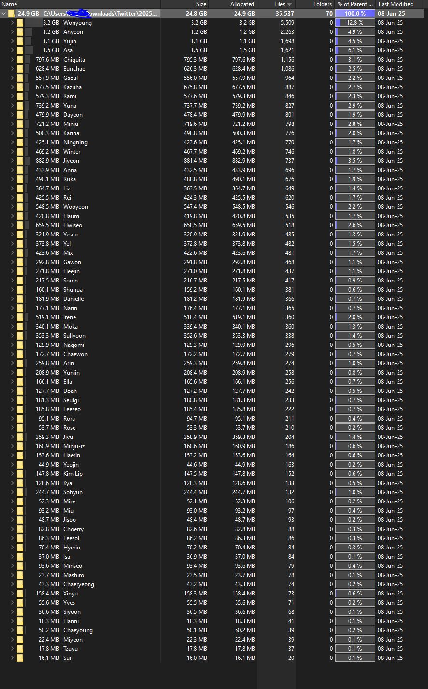Click the Kazuha folder icon
Screen dimensions: 428x689
(x=20, y=87)
